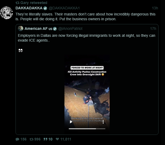Viewport: 165px width, 145px height.
Task: Open the @iAnonPatriot handle link
Action: (x=70, y=29)
